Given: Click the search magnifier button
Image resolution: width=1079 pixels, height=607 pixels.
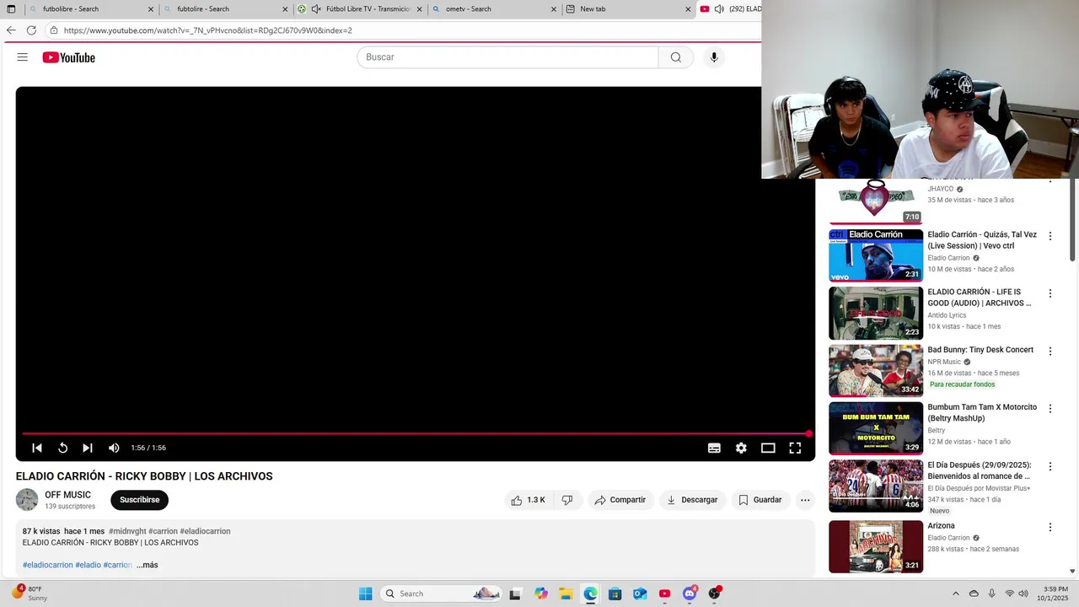Looking at the screenshot, I should tap(676, 57).
